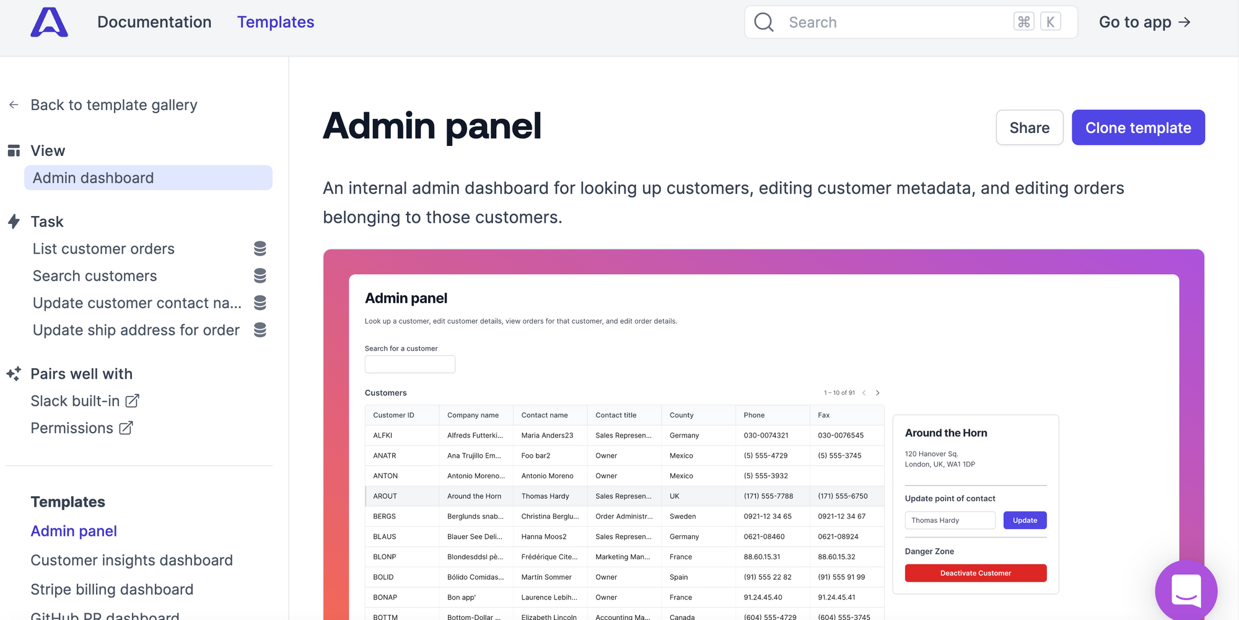The height and width of the screenshot is (620, 1239).
Task: Click external link icon next to Slack built-in
Action: [132, 401]
